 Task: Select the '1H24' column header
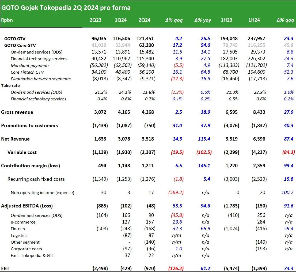[x=254, y=20]
